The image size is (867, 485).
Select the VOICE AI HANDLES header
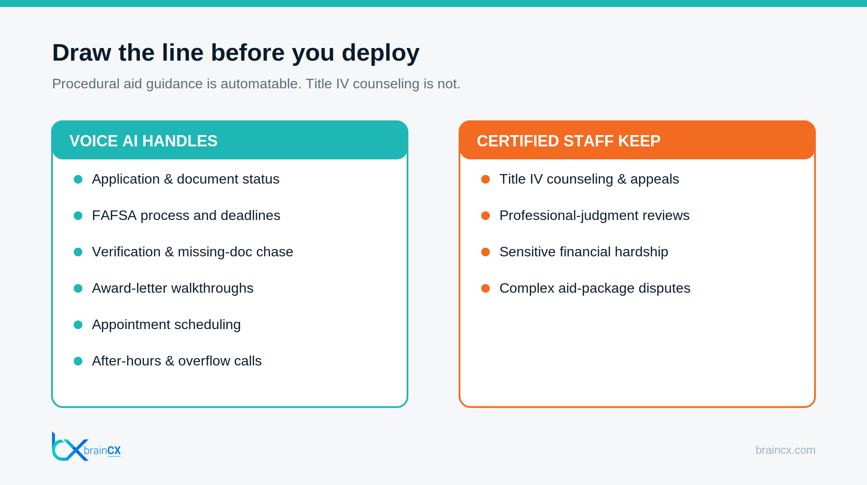(230, 140)
